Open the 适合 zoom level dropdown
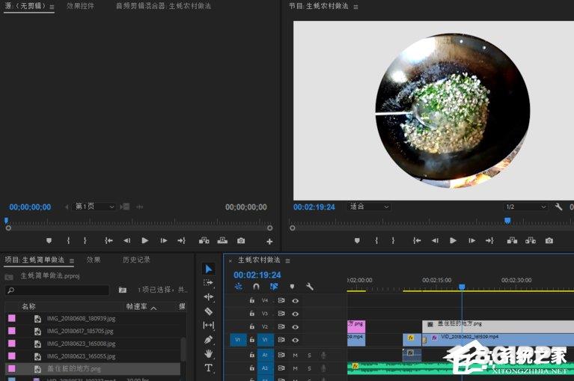 tap(369, 207)
